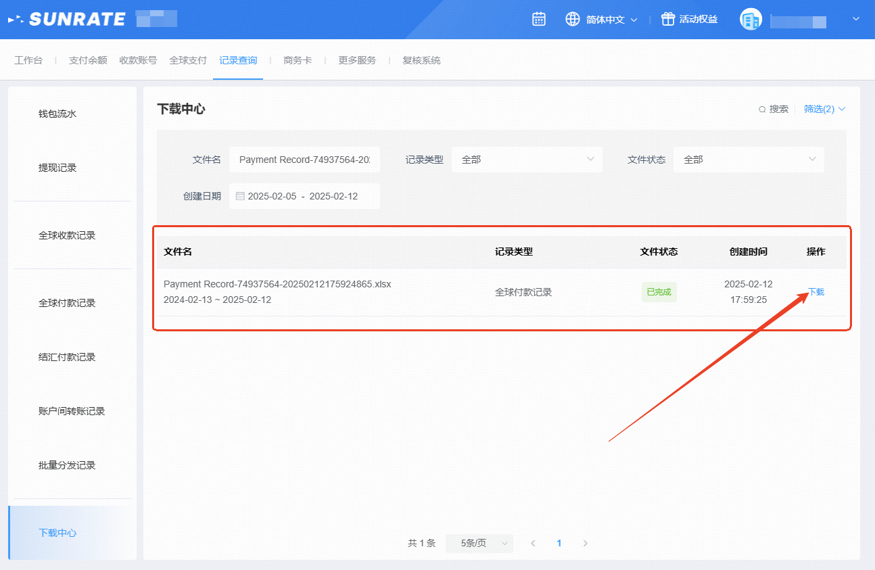Open the account menu chevron
Viewport: 875px width, 570px height.
(856, 20)
